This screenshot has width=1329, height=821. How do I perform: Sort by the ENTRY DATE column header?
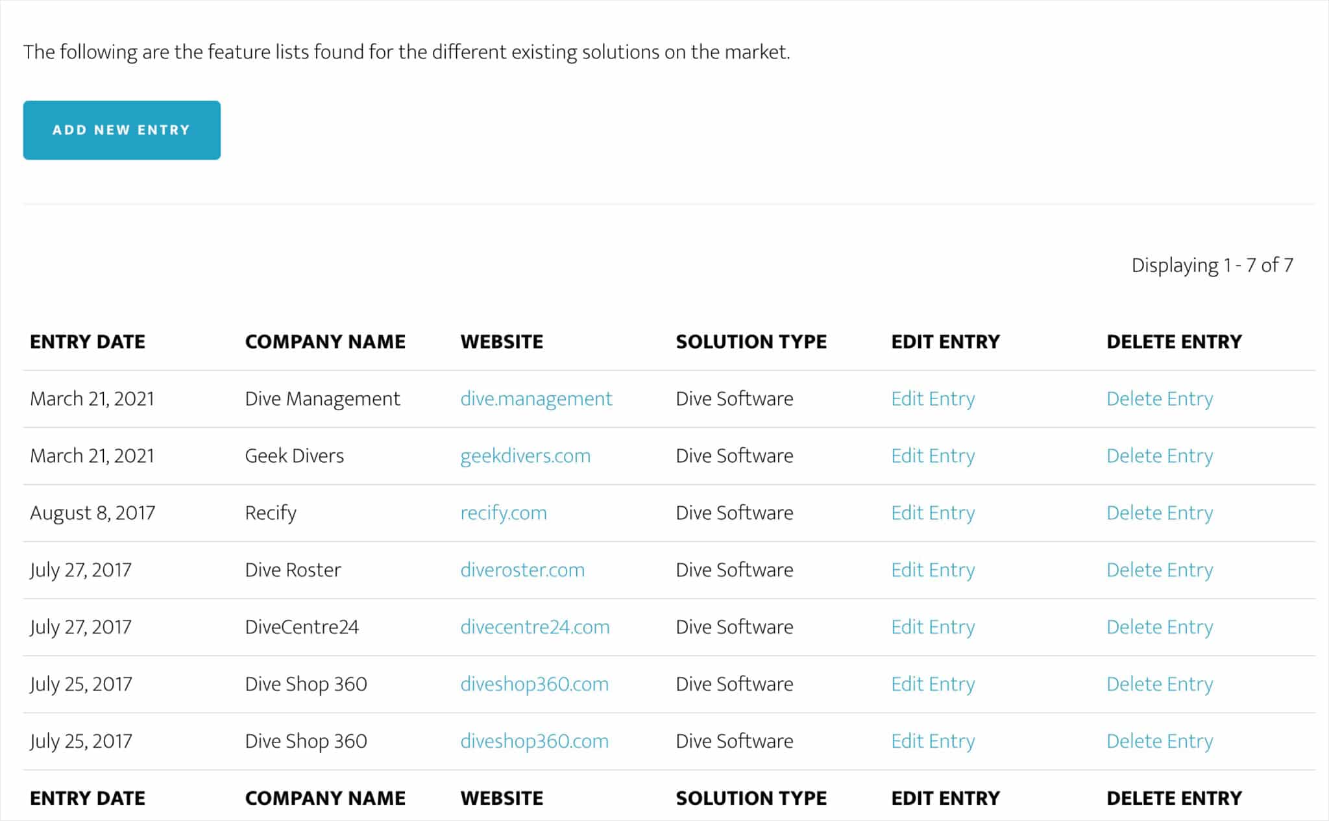87,341
